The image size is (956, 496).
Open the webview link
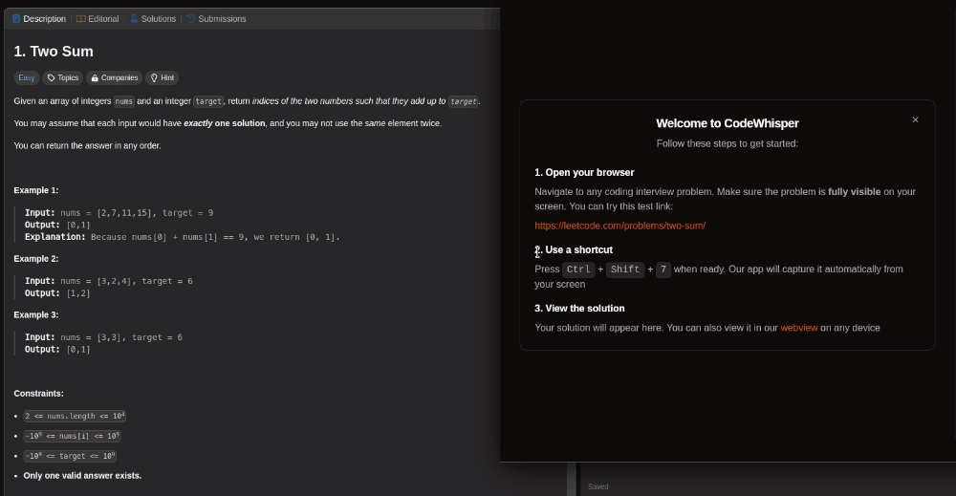click(x=798, y=328)
